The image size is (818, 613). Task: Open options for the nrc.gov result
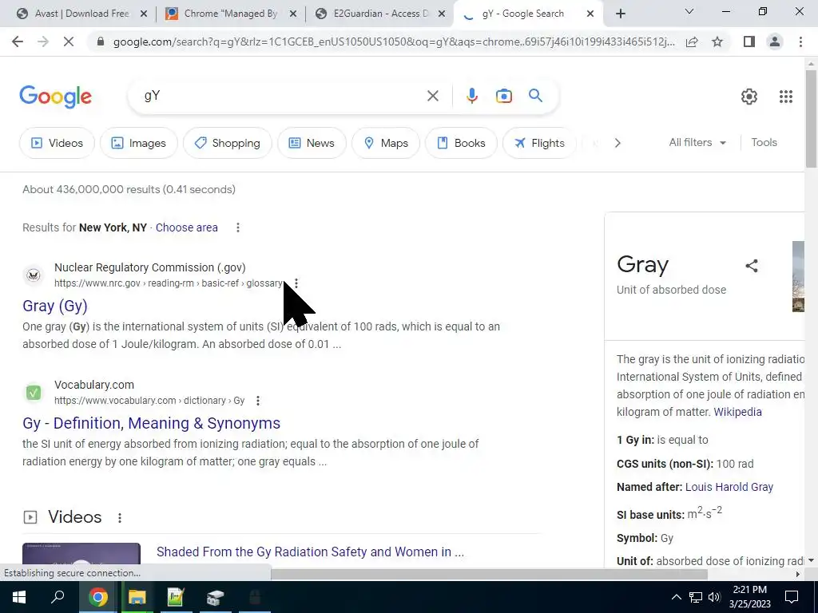296,283
